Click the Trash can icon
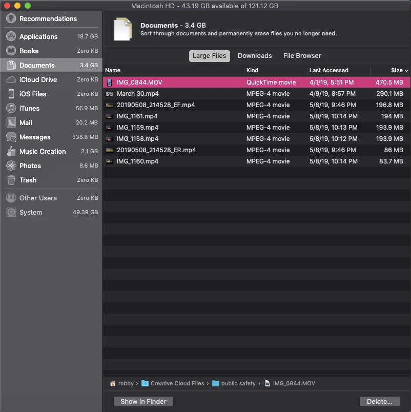Image resolution: width=411 pixels, height=412 pixels. pyautogui.click(x=11, y=180)
